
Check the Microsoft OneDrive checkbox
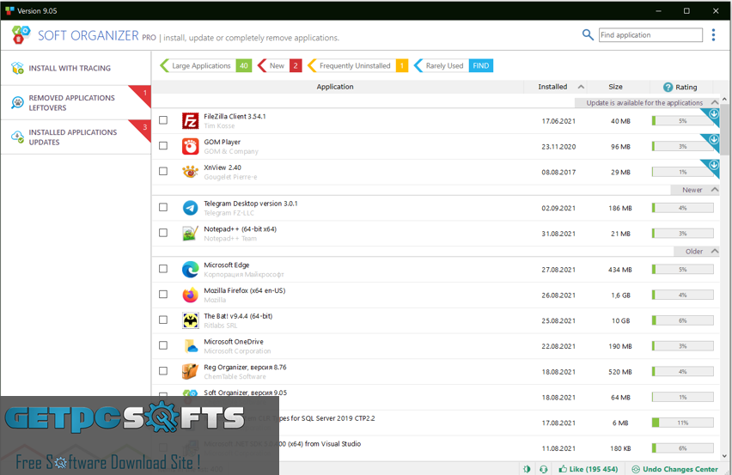(163, 345)
